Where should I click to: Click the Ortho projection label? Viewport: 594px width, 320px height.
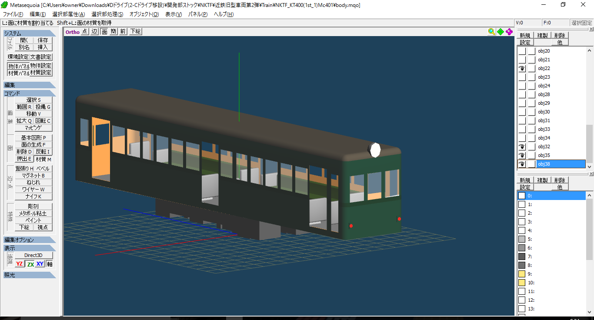[73, 32]
